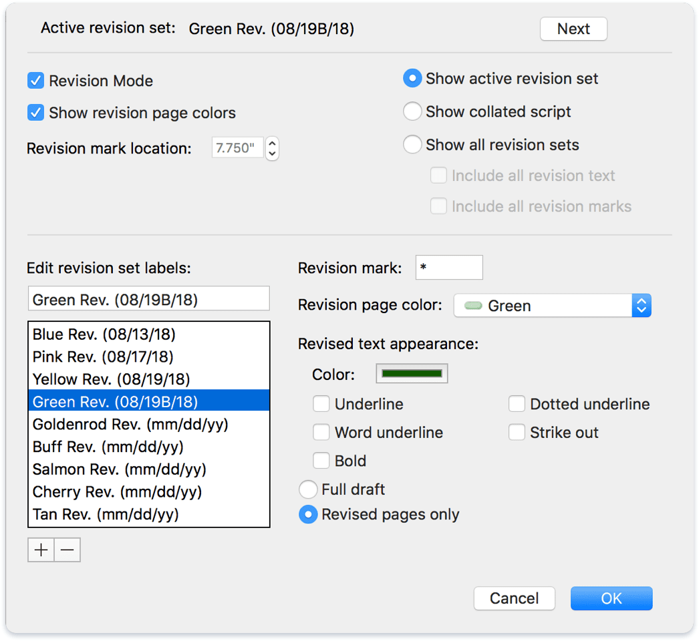The height and width of the screenshot is (641, 699).
Task: Select Show collated script
Action: pos(412,112)
